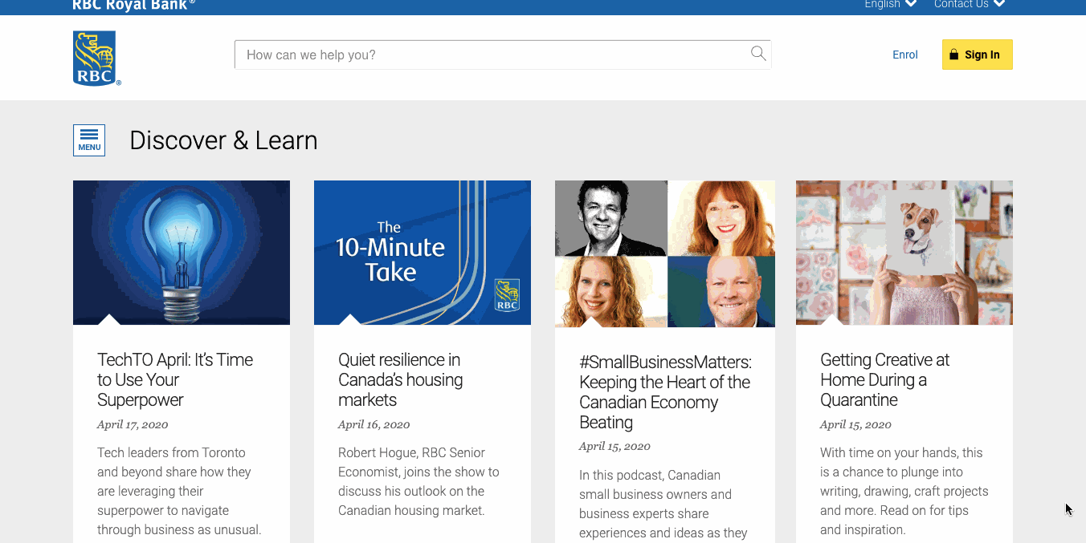Open the four portraits podcast thumbnail
This screenshot has width=1086, height=543.
664,253
